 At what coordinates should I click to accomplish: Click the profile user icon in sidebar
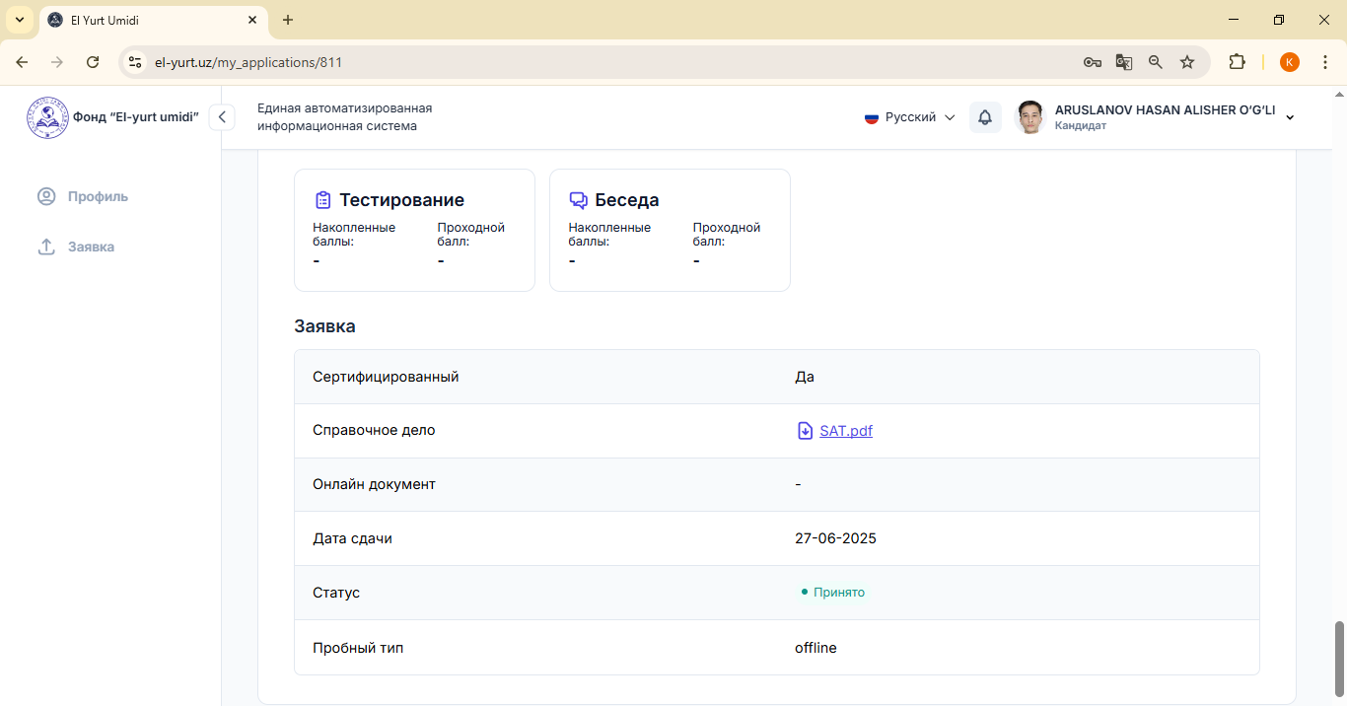click(46, 196)
